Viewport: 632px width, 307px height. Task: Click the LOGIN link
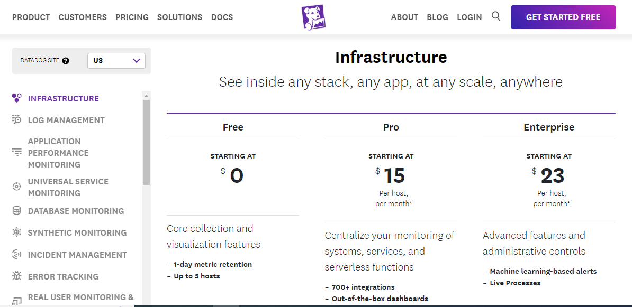[469, 17]
